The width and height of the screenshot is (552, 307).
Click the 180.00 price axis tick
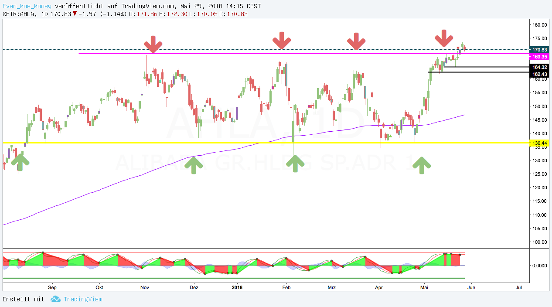[540, 25]
